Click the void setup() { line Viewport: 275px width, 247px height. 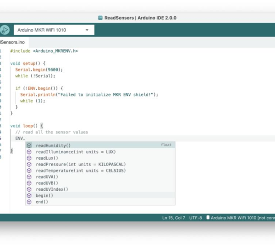[x=27, y=64]
